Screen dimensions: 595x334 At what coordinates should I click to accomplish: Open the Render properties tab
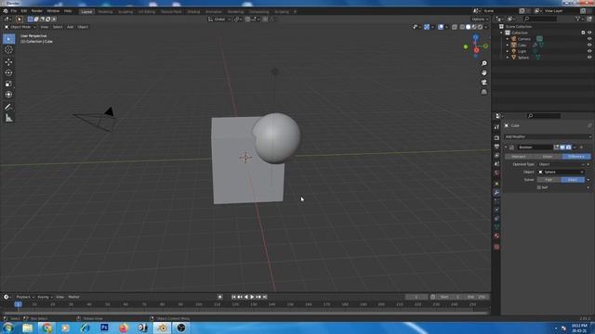[x=496, y=138]
